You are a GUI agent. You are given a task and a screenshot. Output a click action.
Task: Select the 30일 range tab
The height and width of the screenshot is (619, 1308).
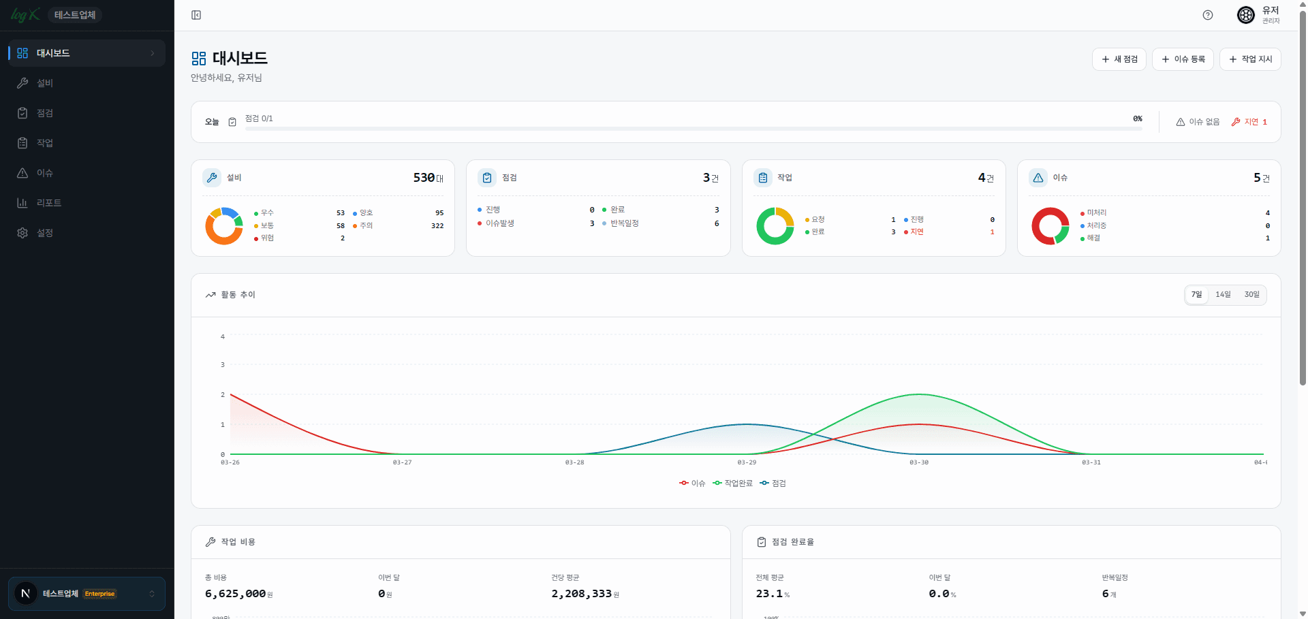(1252, 295)
